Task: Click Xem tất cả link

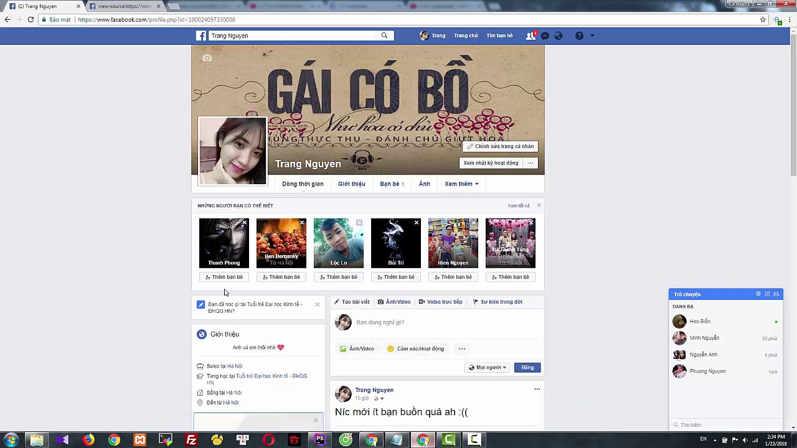Action: tap(518, 205)
